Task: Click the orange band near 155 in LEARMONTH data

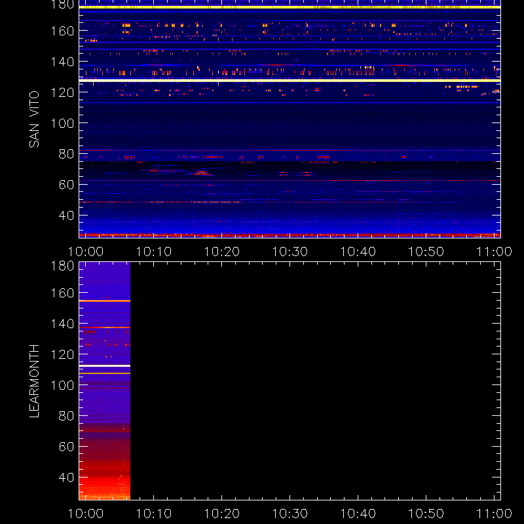Action: pyautogui.click(x=105, y=301)
